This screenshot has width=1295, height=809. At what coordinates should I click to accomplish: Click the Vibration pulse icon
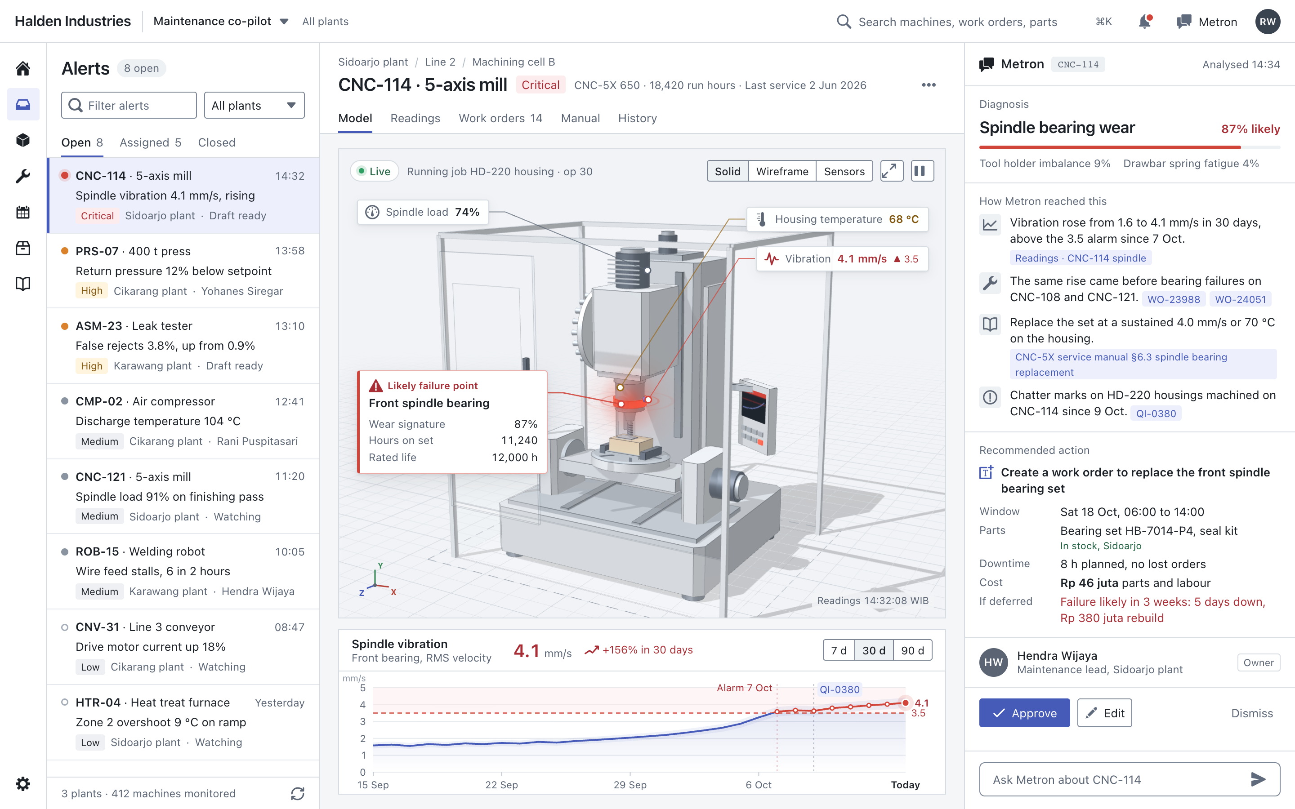click(x=771, y=259)
